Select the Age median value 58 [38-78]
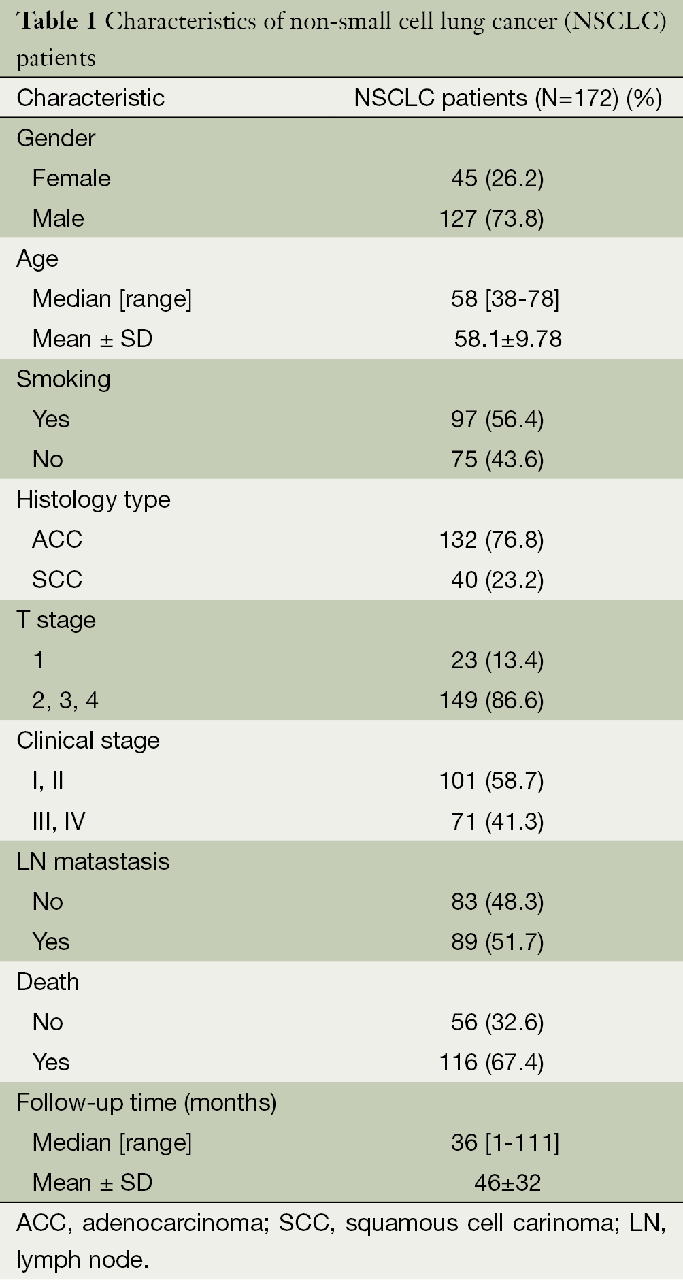Viewport: 683px width, 1280px height. (x=505, y=299)
